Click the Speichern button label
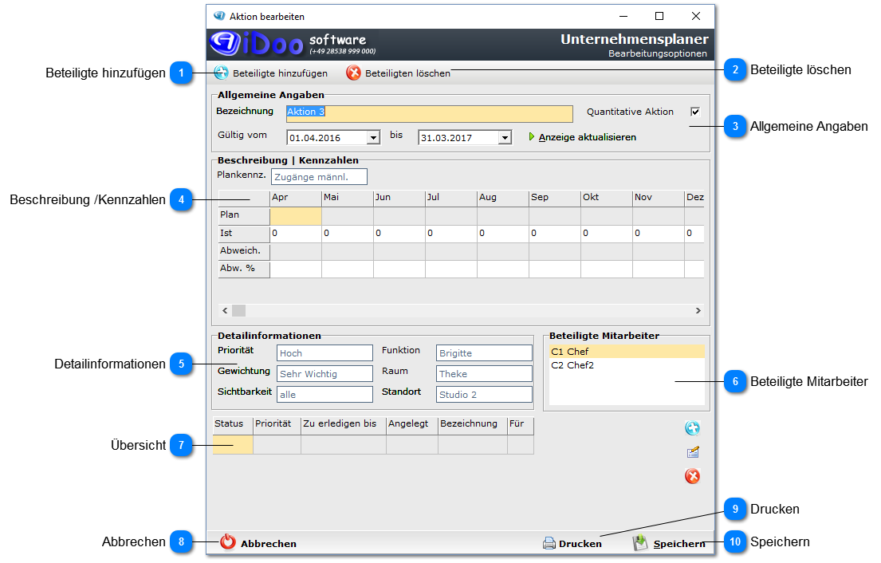The height and width of the screenshot is (563, 881). coord(678,543)
